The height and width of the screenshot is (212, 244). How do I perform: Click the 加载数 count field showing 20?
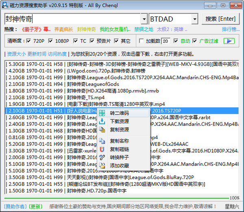pyautogui.click(x=166, y=41)
